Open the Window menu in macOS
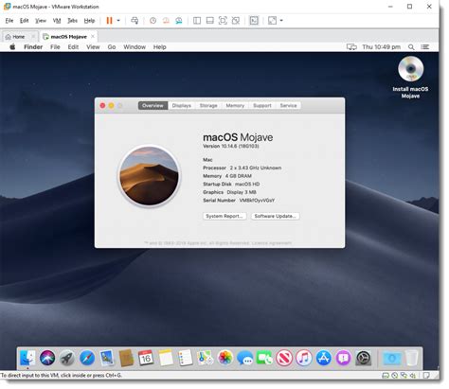Screen dimensions: 449x389 pos(135,47)
